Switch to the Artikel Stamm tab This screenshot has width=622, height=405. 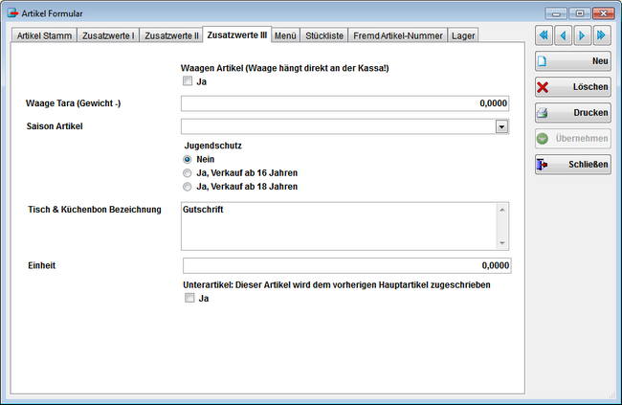(44, 35)
